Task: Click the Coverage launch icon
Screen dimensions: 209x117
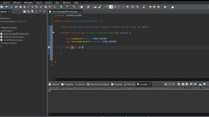Action: [68, 7]
